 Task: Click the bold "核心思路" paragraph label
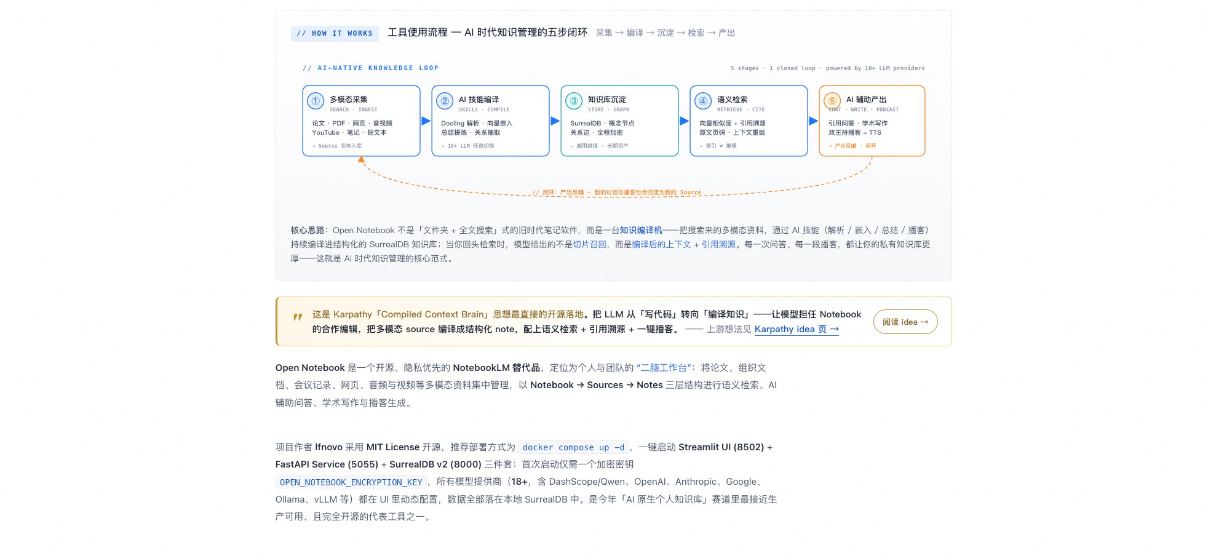coord(308,230)
